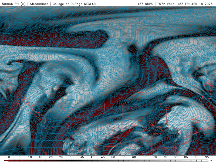Click 'College of DuPage NEXLAB' text

tap(74, 4)
